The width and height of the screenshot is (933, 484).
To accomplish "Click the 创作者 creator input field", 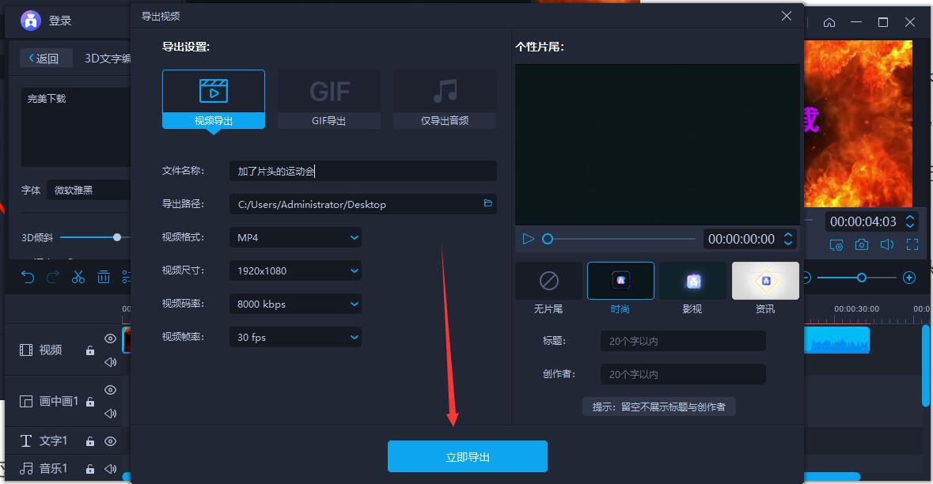I will tap(683, 375).
